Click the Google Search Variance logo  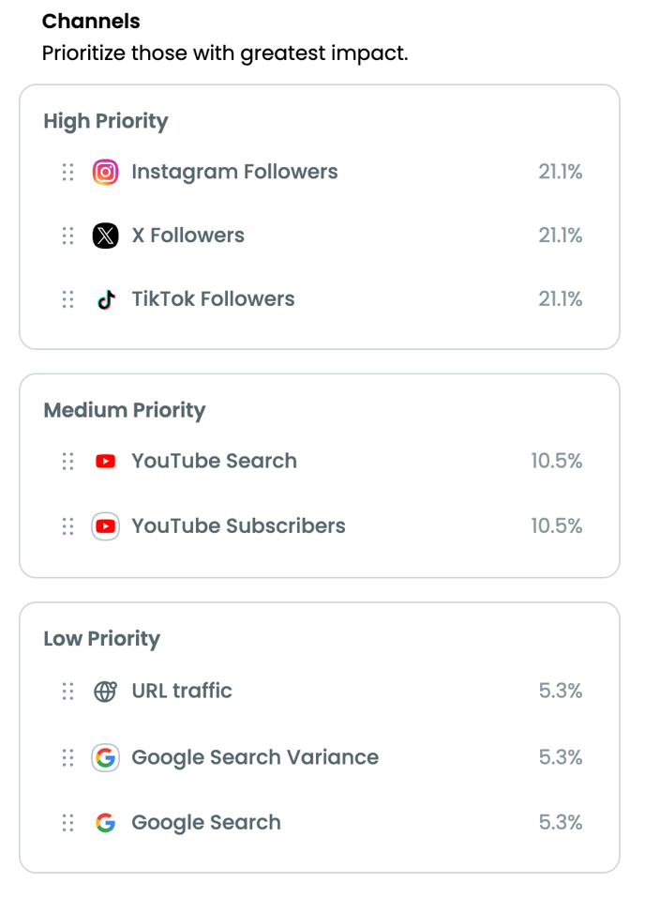point(105,757)
